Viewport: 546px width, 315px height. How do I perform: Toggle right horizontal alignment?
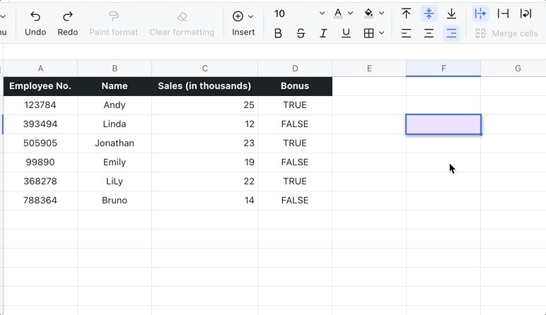click(x=451, y=33)
